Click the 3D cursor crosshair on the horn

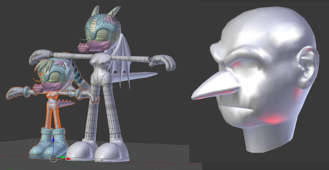[x=113, y=15]
